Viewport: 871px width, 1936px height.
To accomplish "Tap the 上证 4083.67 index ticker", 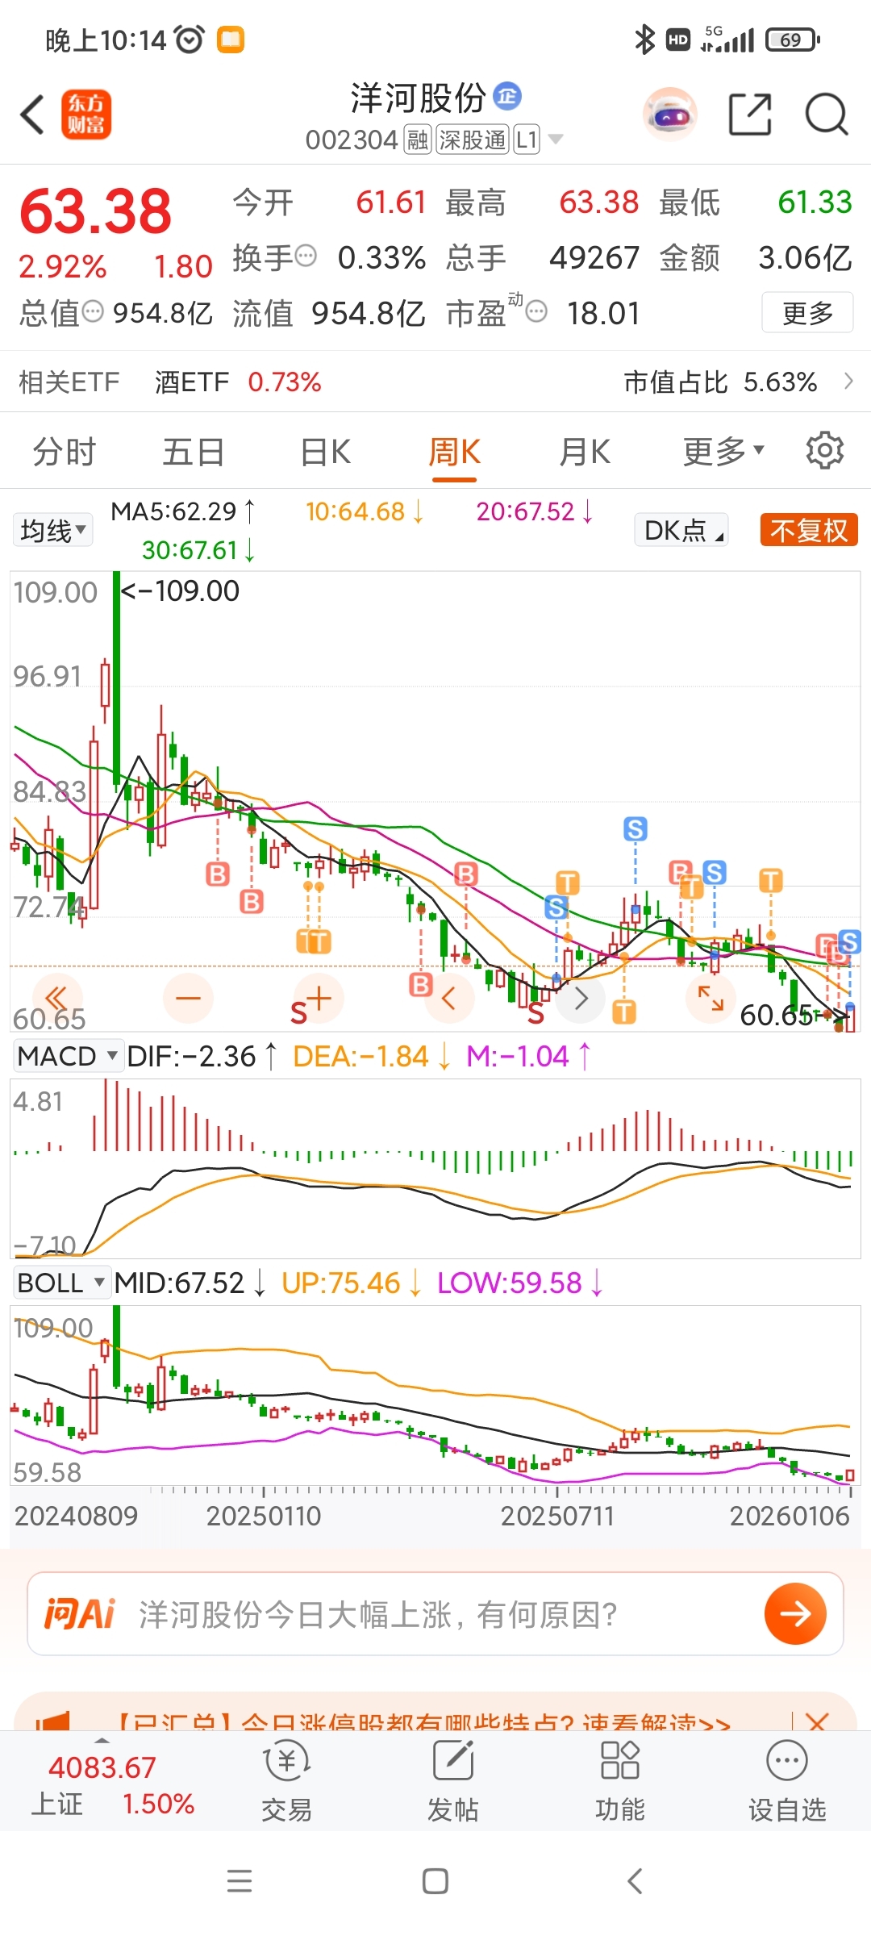I will point(113,1784).
